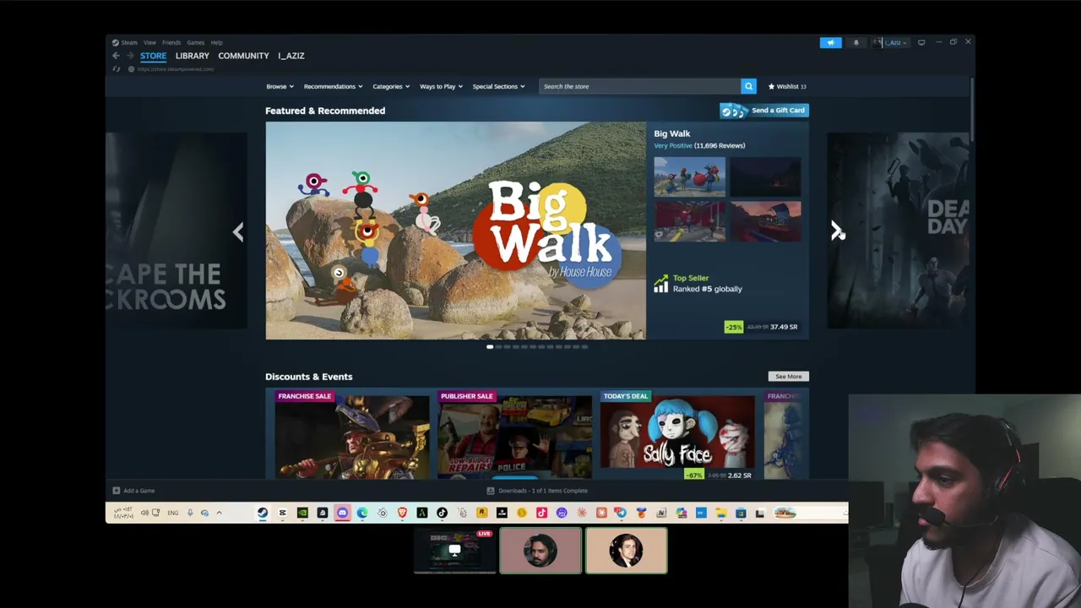Click Very Positive reviews text

point(673,145)
